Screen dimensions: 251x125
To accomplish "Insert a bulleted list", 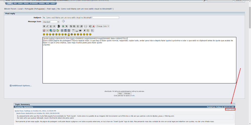I will click(x=93, y=30).
